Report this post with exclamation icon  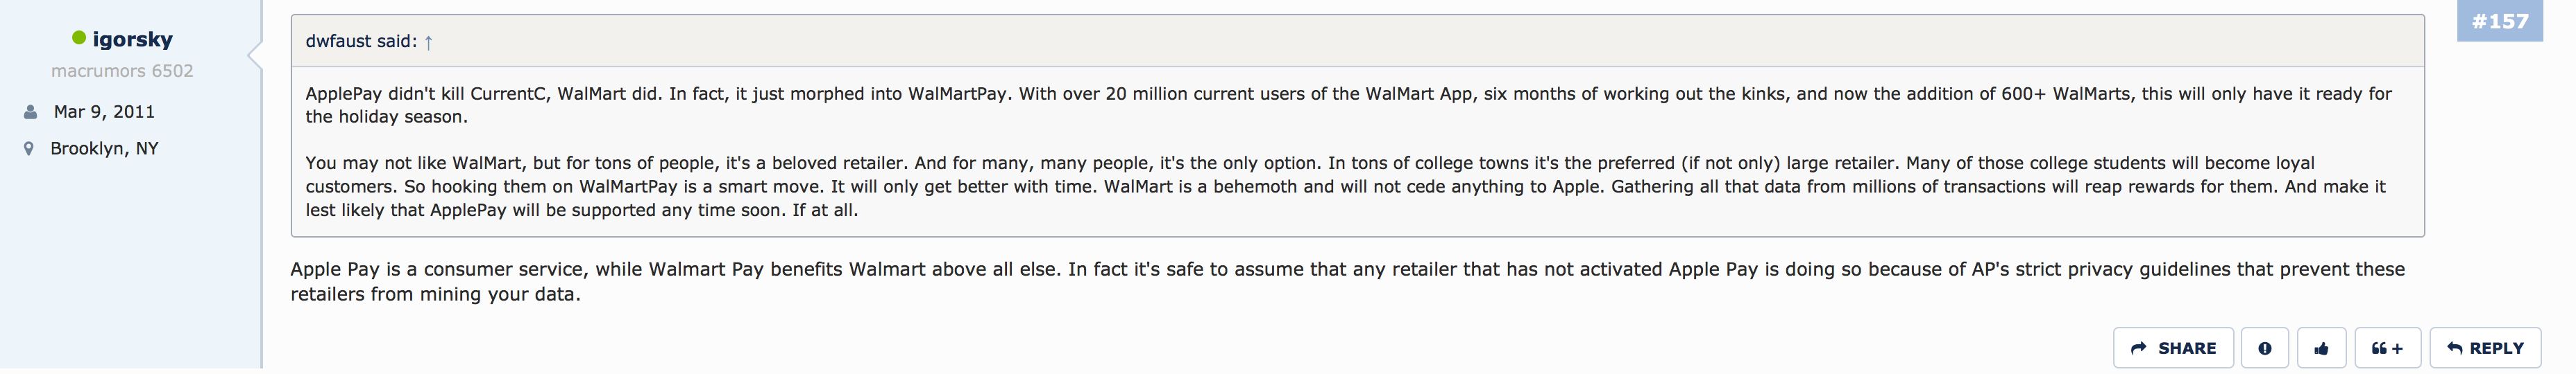click(x=2264, y=348)
